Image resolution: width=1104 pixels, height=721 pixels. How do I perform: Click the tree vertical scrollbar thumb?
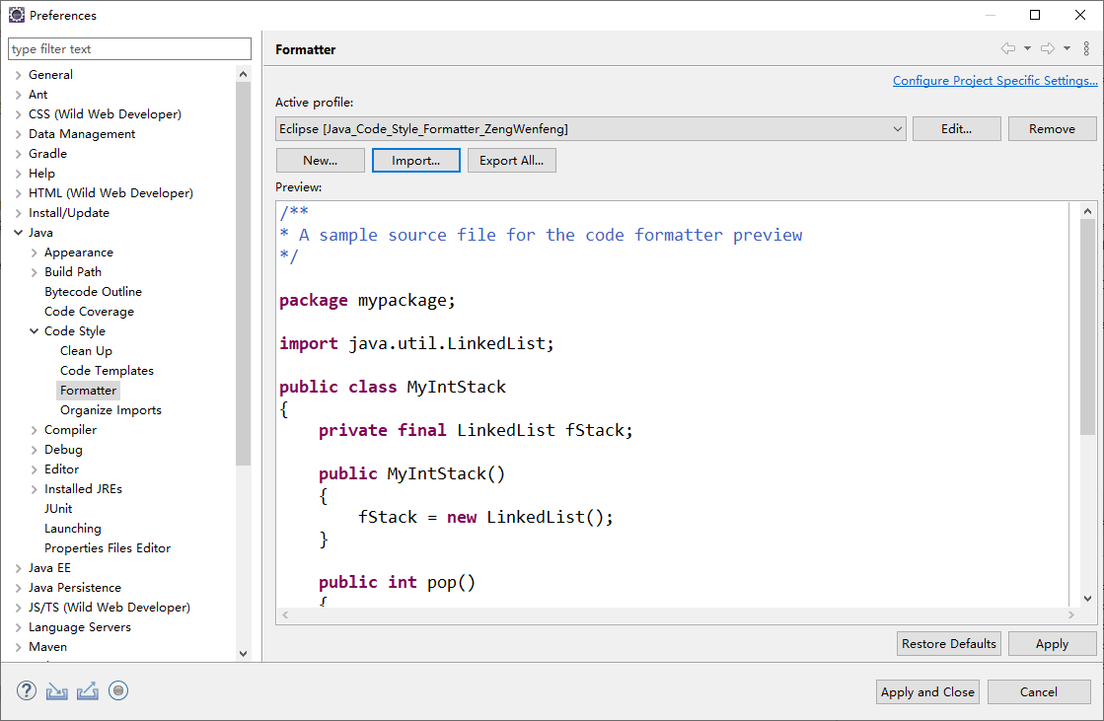243,274
